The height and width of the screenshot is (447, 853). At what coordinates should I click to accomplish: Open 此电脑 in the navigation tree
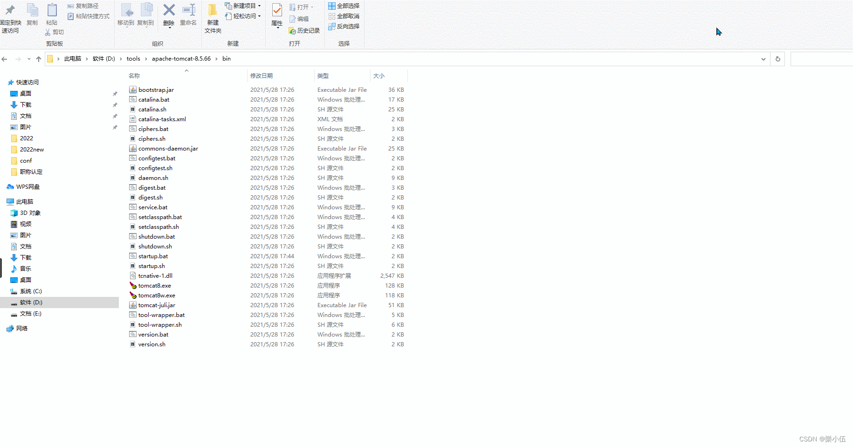(24, 202)
